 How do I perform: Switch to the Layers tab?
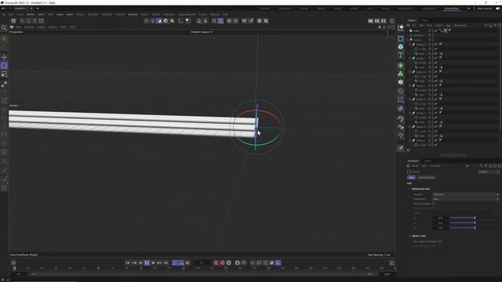pyautogui.click(x=427, y=161)
